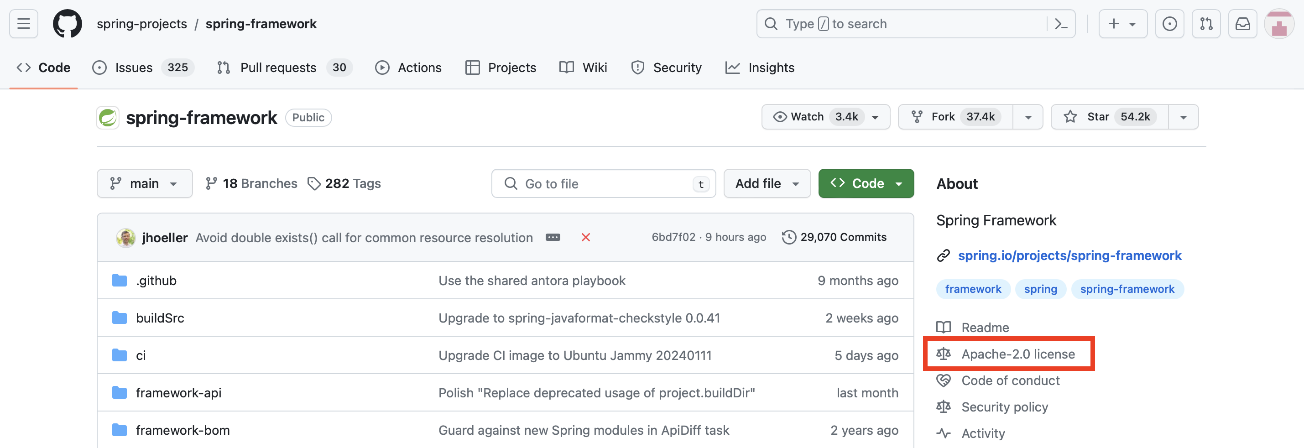This screenshot has height=448, width=1304.
Task: Open commit 'Guard against new Spring modules in ApiDiff task'
Action: point(584,430)
